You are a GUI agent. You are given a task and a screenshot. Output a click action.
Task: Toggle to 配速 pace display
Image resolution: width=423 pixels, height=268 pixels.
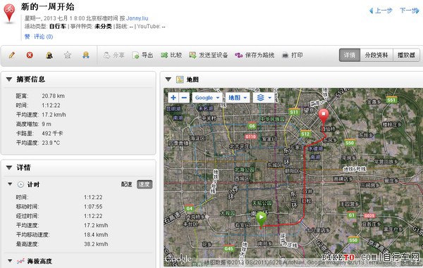[126, 184]
